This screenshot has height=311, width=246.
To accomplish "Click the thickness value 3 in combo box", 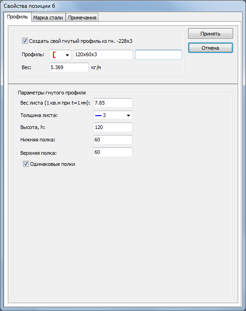I will click(104, 115).
